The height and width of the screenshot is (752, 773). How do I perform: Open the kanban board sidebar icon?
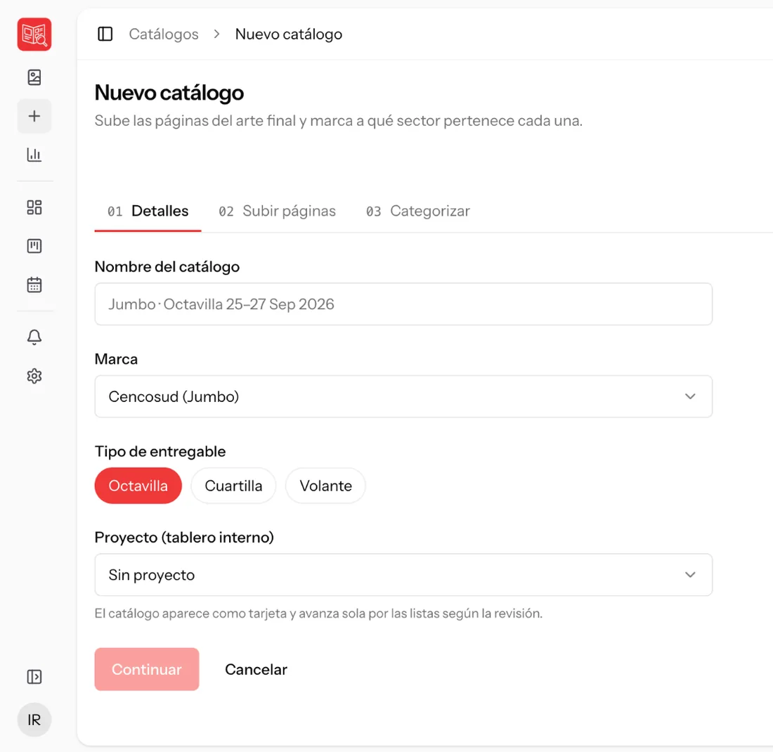[x=34, y=245]
